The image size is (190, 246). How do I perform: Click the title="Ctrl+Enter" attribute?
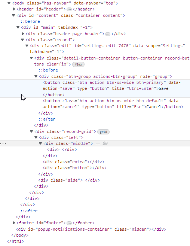tap(134, 88)
